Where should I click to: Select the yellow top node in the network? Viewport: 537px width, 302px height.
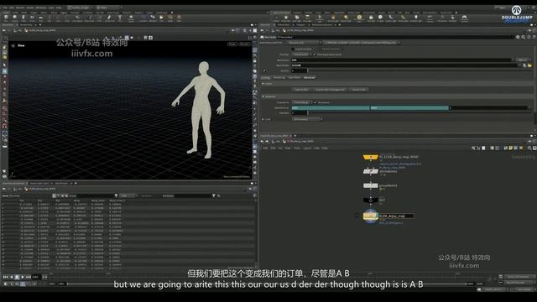coord(370,157)
